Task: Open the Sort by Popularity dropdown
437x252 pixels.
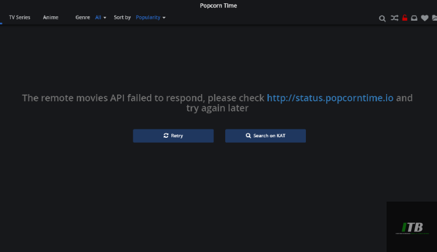Action: coord(151,17)
